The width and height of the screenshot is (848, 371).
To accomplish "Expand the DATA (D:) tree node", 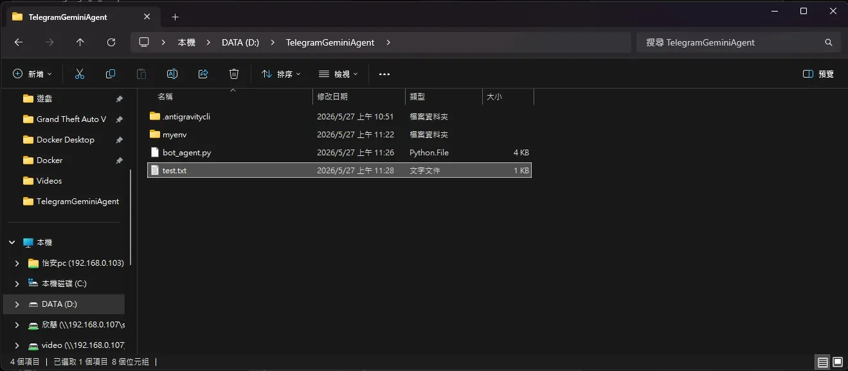I will click(17, 304).
